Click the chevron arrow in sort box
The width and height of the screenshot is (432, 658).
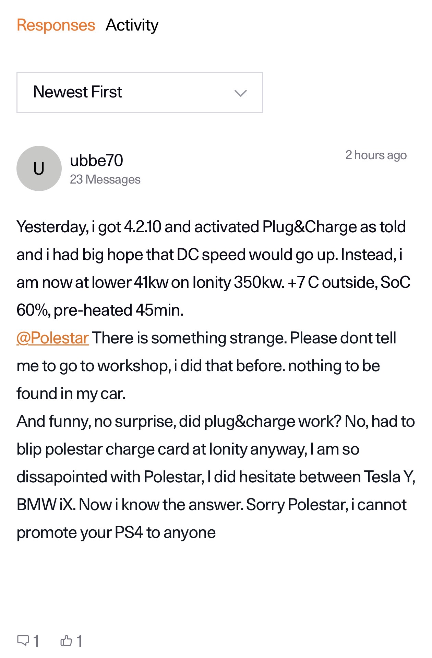tap(240, 93)
